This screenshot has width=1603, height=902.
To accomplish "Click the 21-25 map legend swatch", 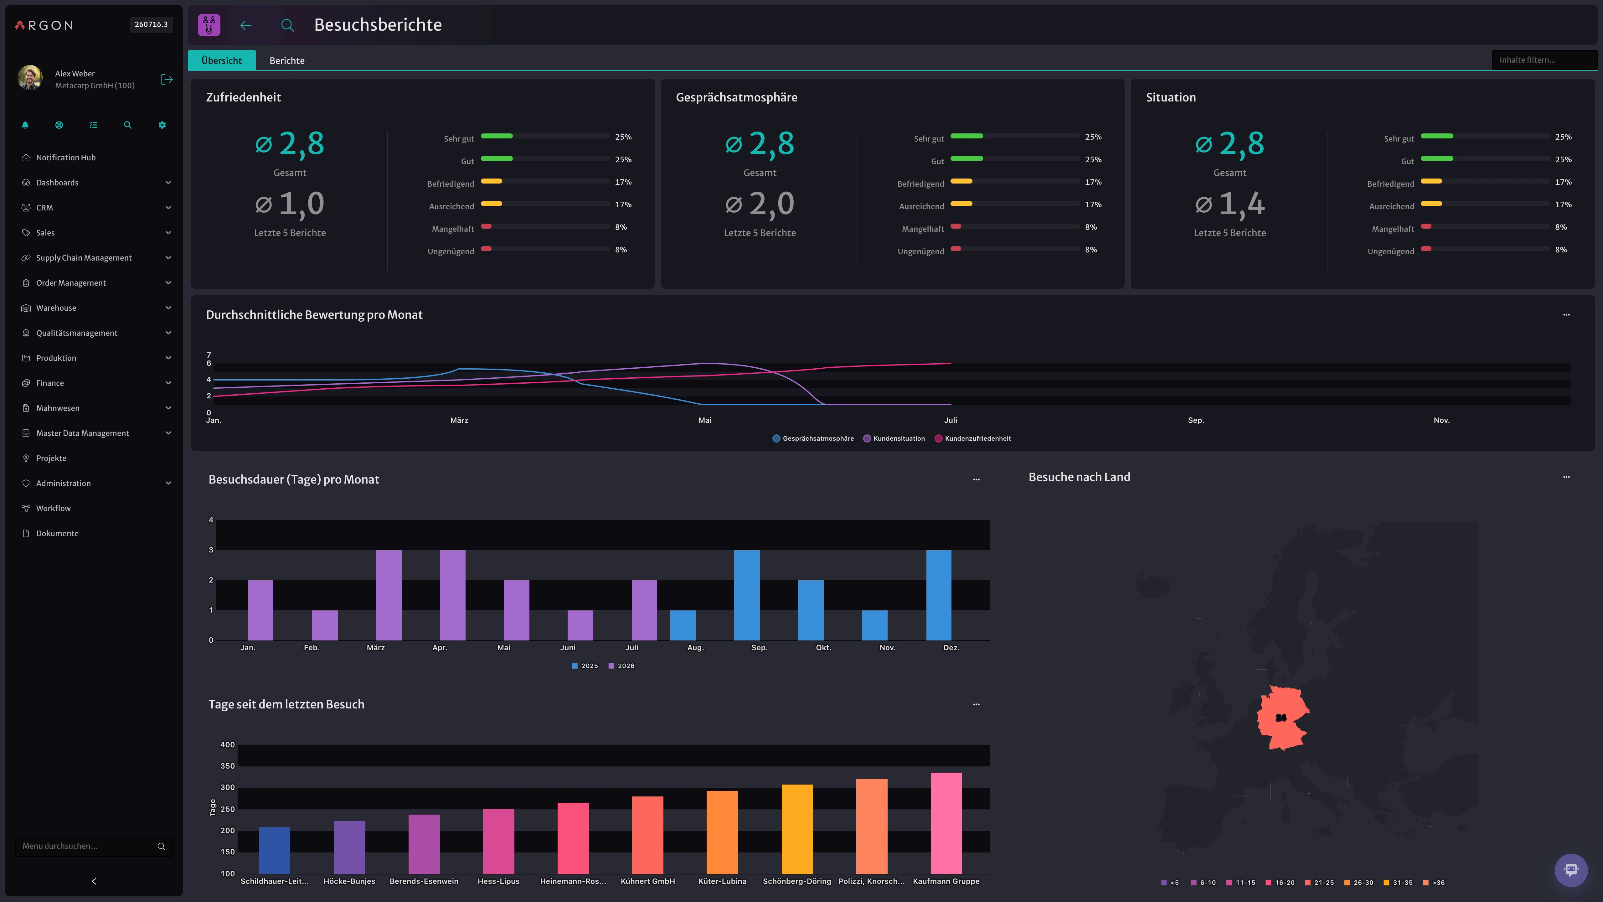I will 1308,883.
